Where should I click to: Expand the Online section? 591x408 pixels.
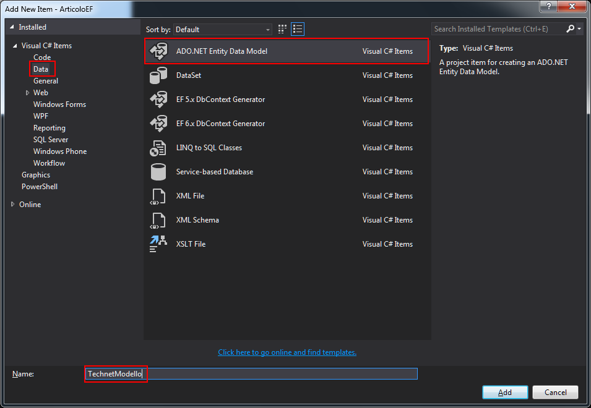pyautogui.click(x=13, y=205)
